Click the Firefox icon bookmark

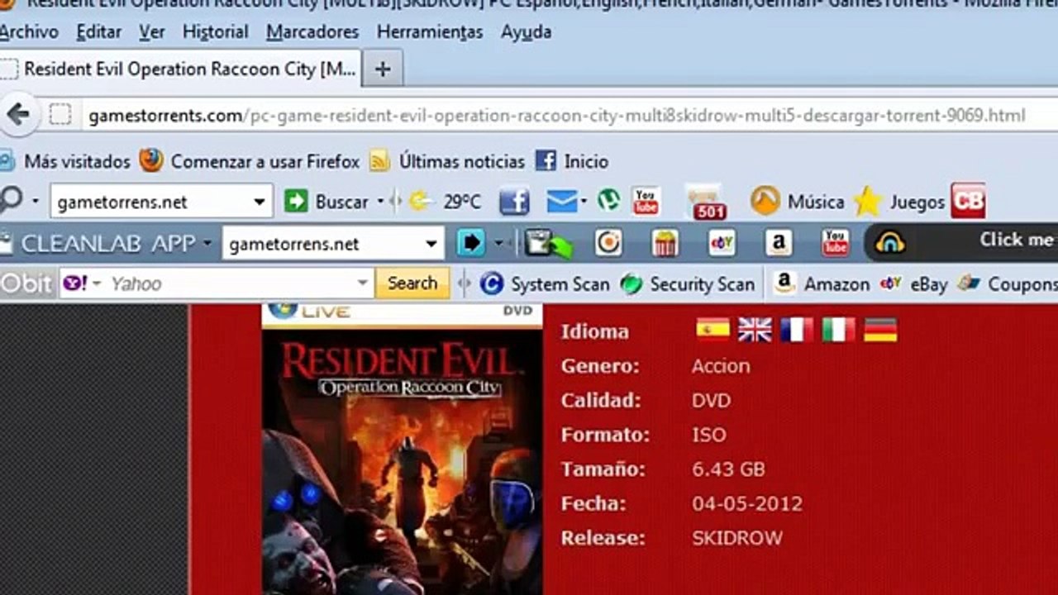(x=150, y=160)
